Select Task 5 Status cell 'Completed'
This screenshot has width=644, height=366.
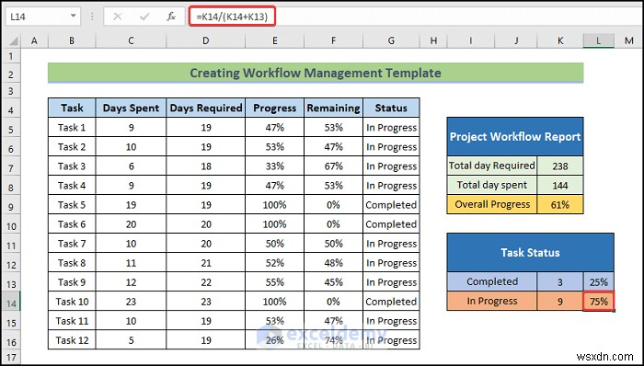click(x=391, y=205)
